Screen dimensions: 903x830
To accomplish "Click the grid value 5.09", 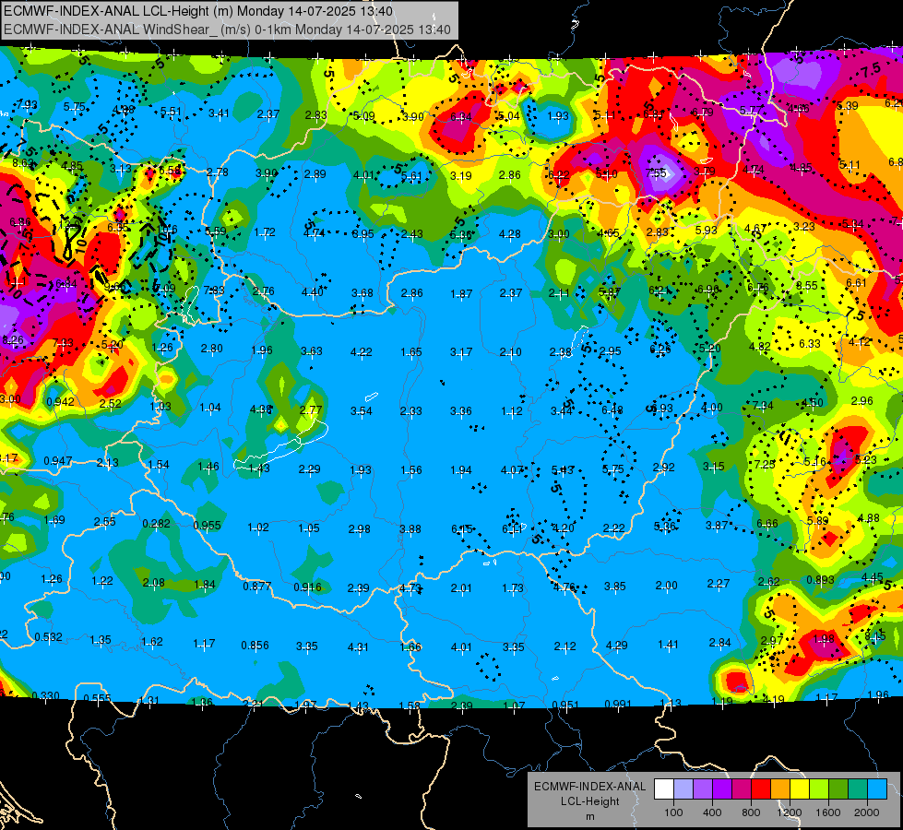I will pos(363,116).
